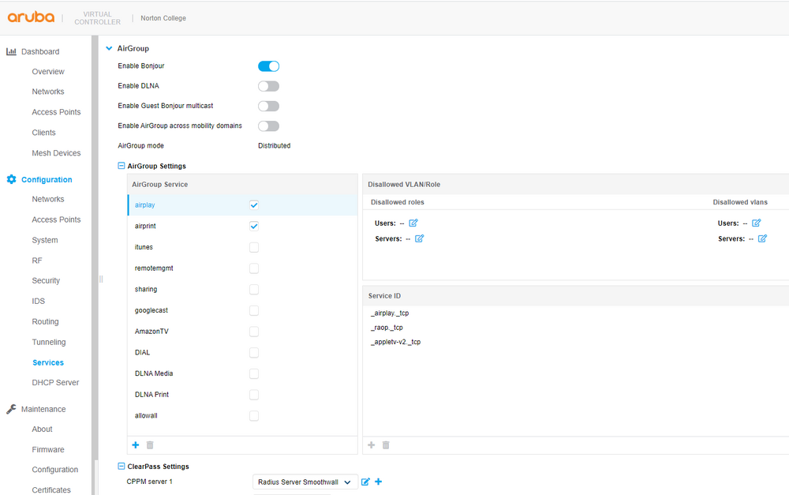Open Dashboard Networks page

click(48, 92)
